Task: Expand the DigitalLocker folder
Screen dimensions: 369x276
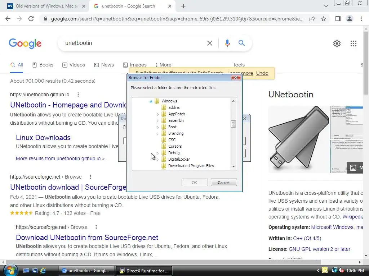Action: pos(157,160)
